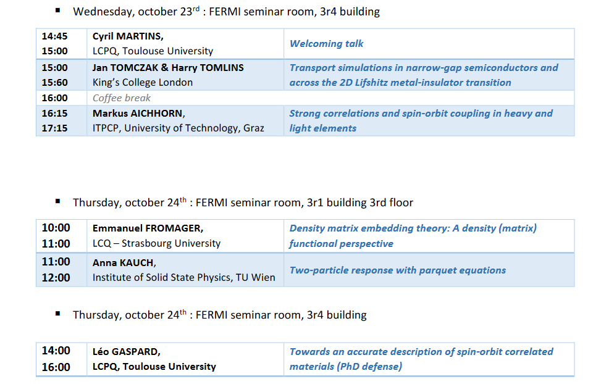The height and width of the screenshot is (384, 609).
Task: Click the Welcoming talk title
Action: 326,43
